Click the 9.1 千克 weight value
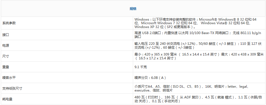Viewport: 266px width, 105px height. [x=141, y=67]
